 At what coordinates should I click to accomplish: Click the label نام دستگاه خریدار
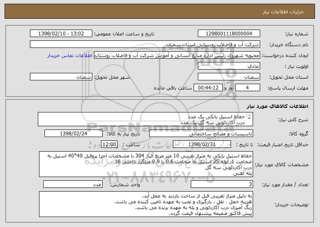pos(289,45)
